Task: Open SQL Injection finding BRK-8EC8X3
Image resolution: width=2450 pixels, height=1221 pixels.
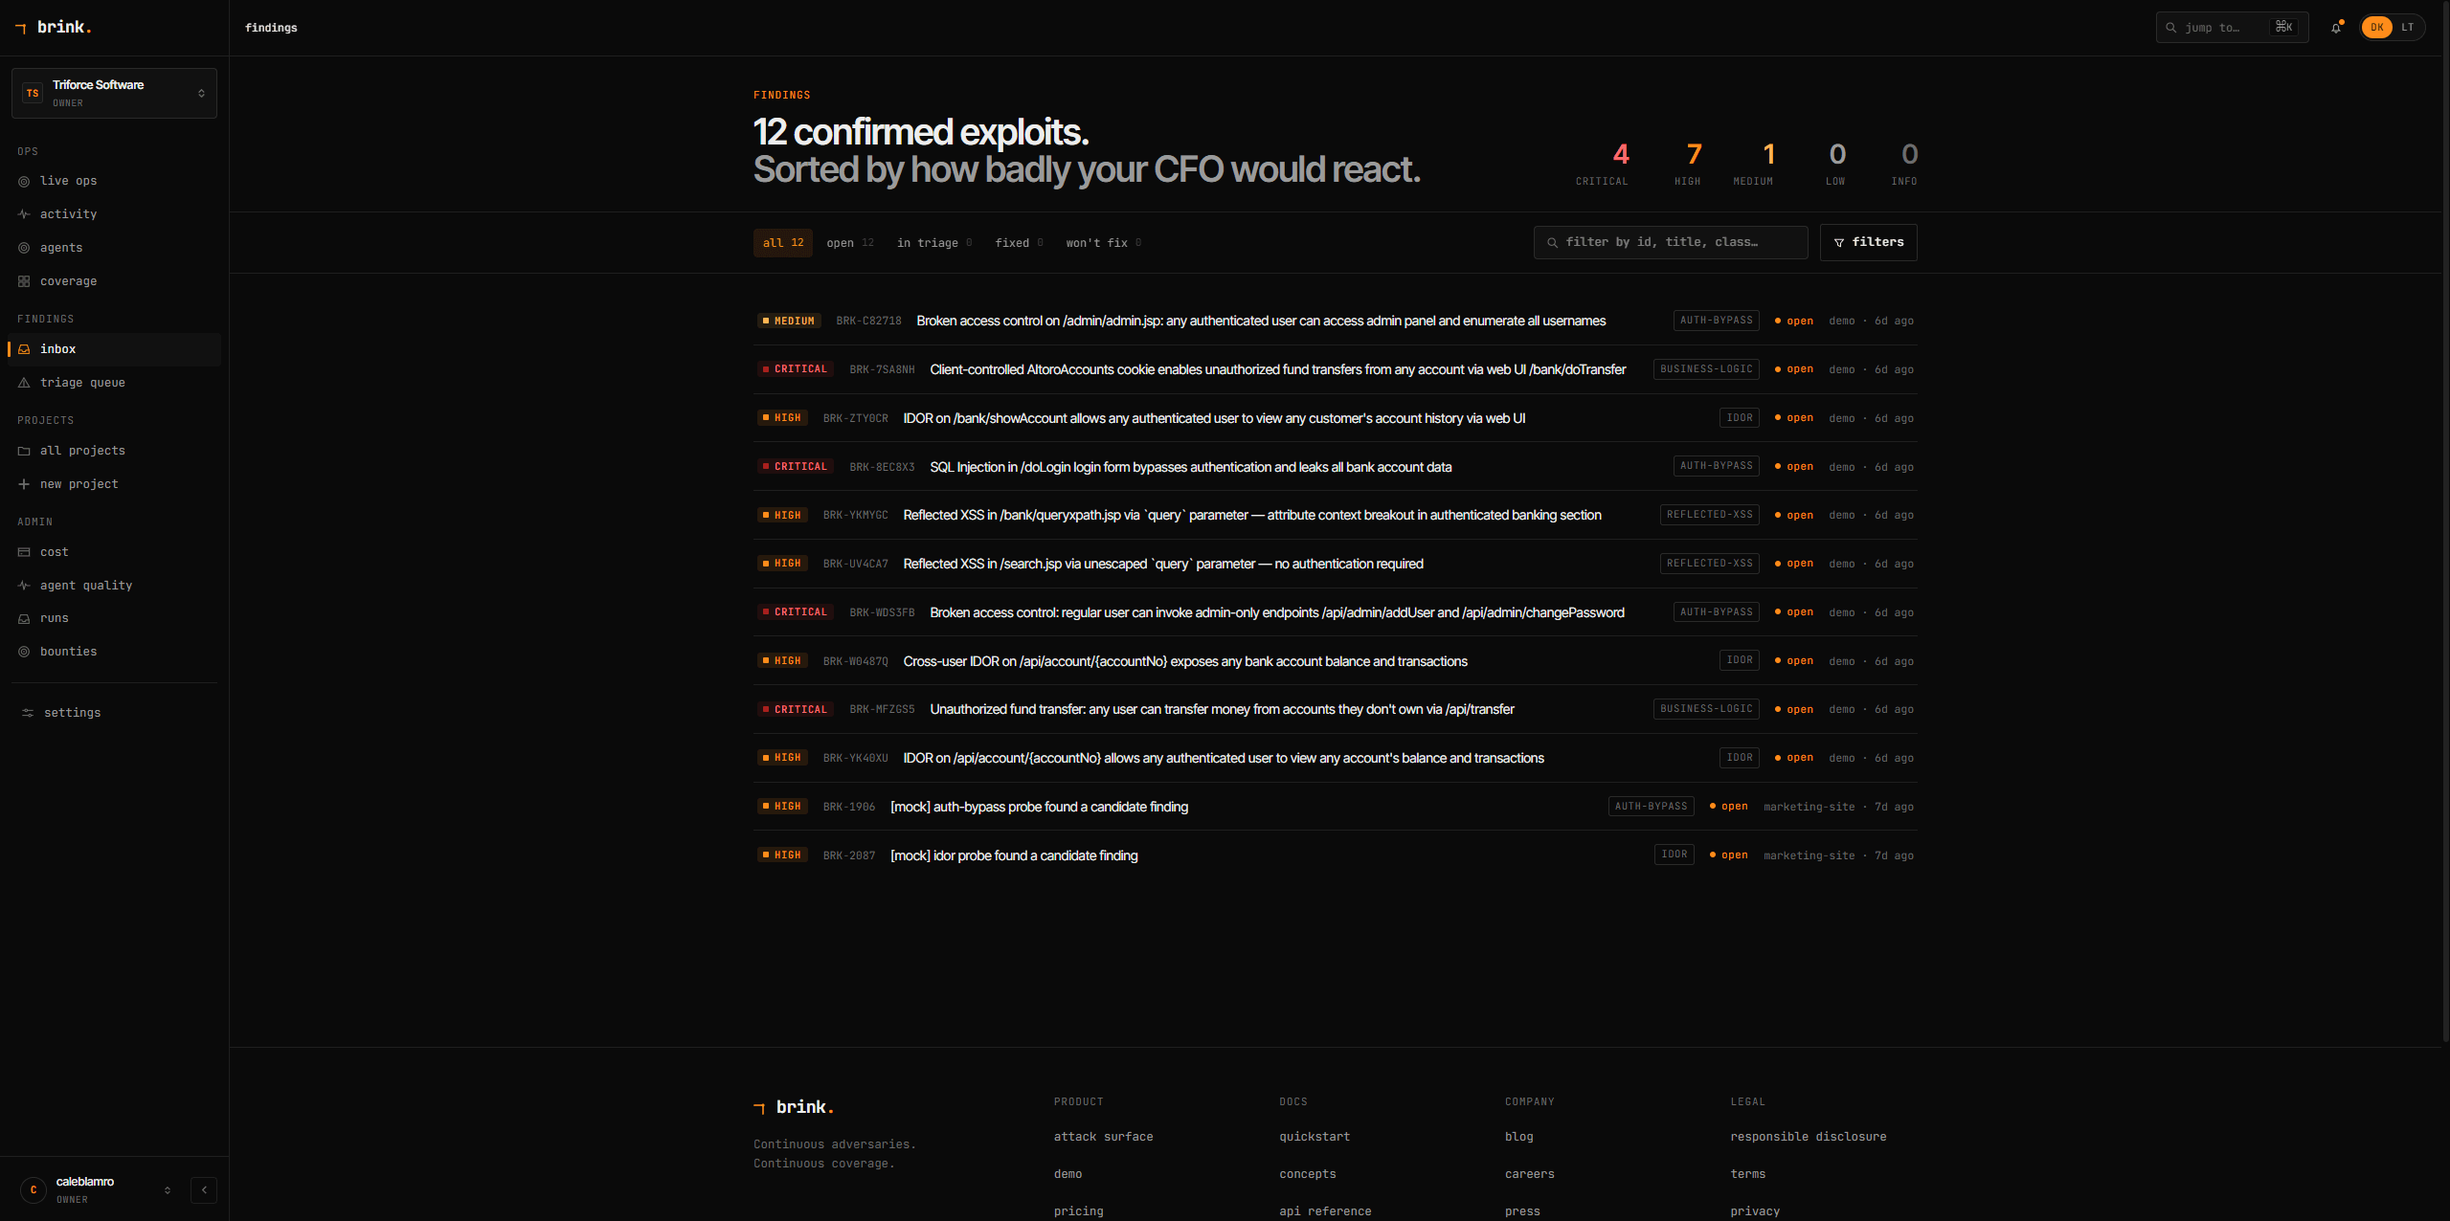Action: (1335, 467)
